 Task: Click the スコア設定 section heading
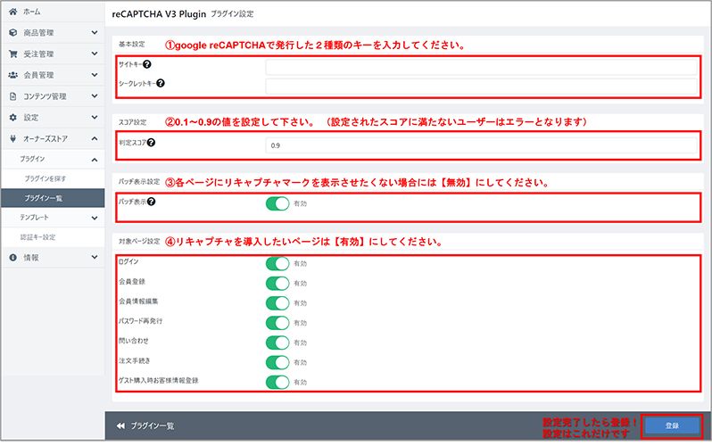(133, 122)
